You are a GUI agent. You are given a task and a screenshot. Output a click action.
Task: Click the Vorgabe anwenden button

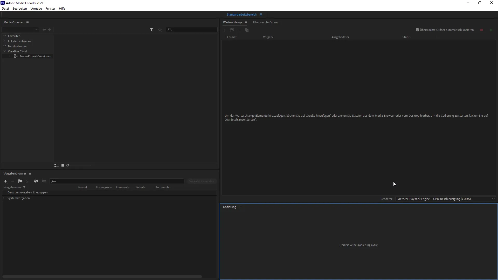202,181
